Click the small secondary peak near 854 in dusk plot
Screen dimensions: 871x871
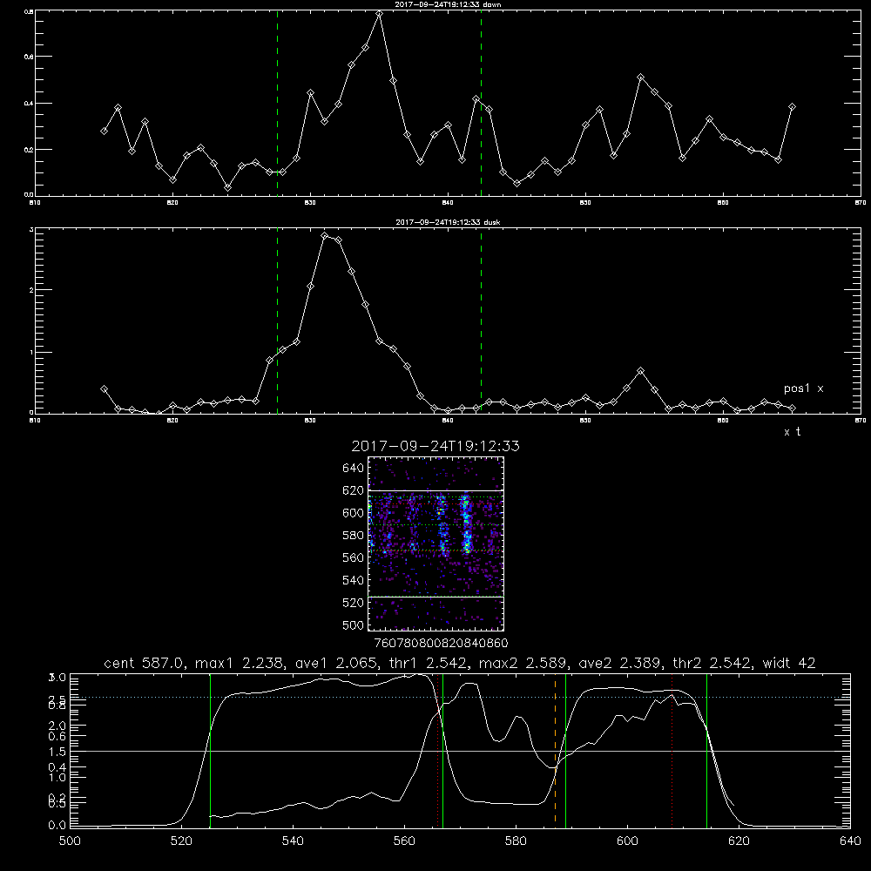[640, 370]
